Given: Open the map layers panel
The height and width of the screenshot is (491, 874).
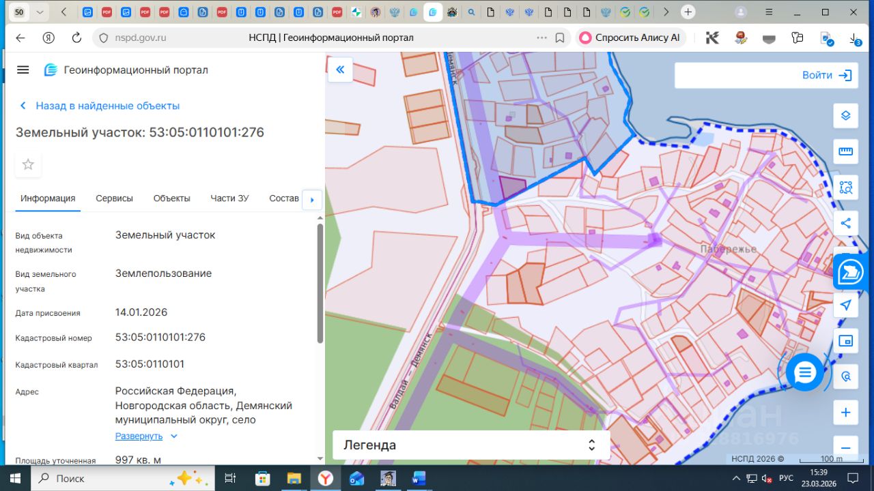Looking at the screenshot, I should 845,115.
